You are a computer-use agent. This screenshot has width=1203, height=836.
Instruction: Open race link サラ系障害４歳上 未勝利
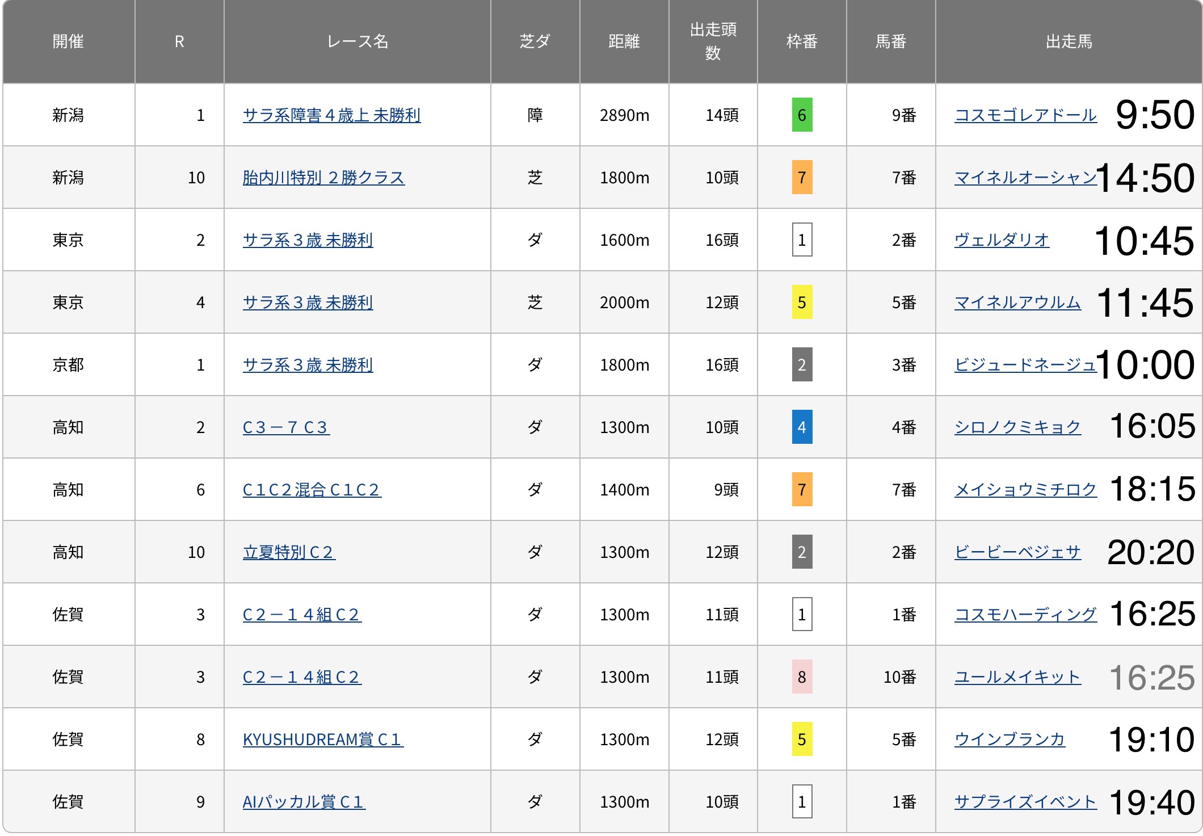tap(331, 115)
